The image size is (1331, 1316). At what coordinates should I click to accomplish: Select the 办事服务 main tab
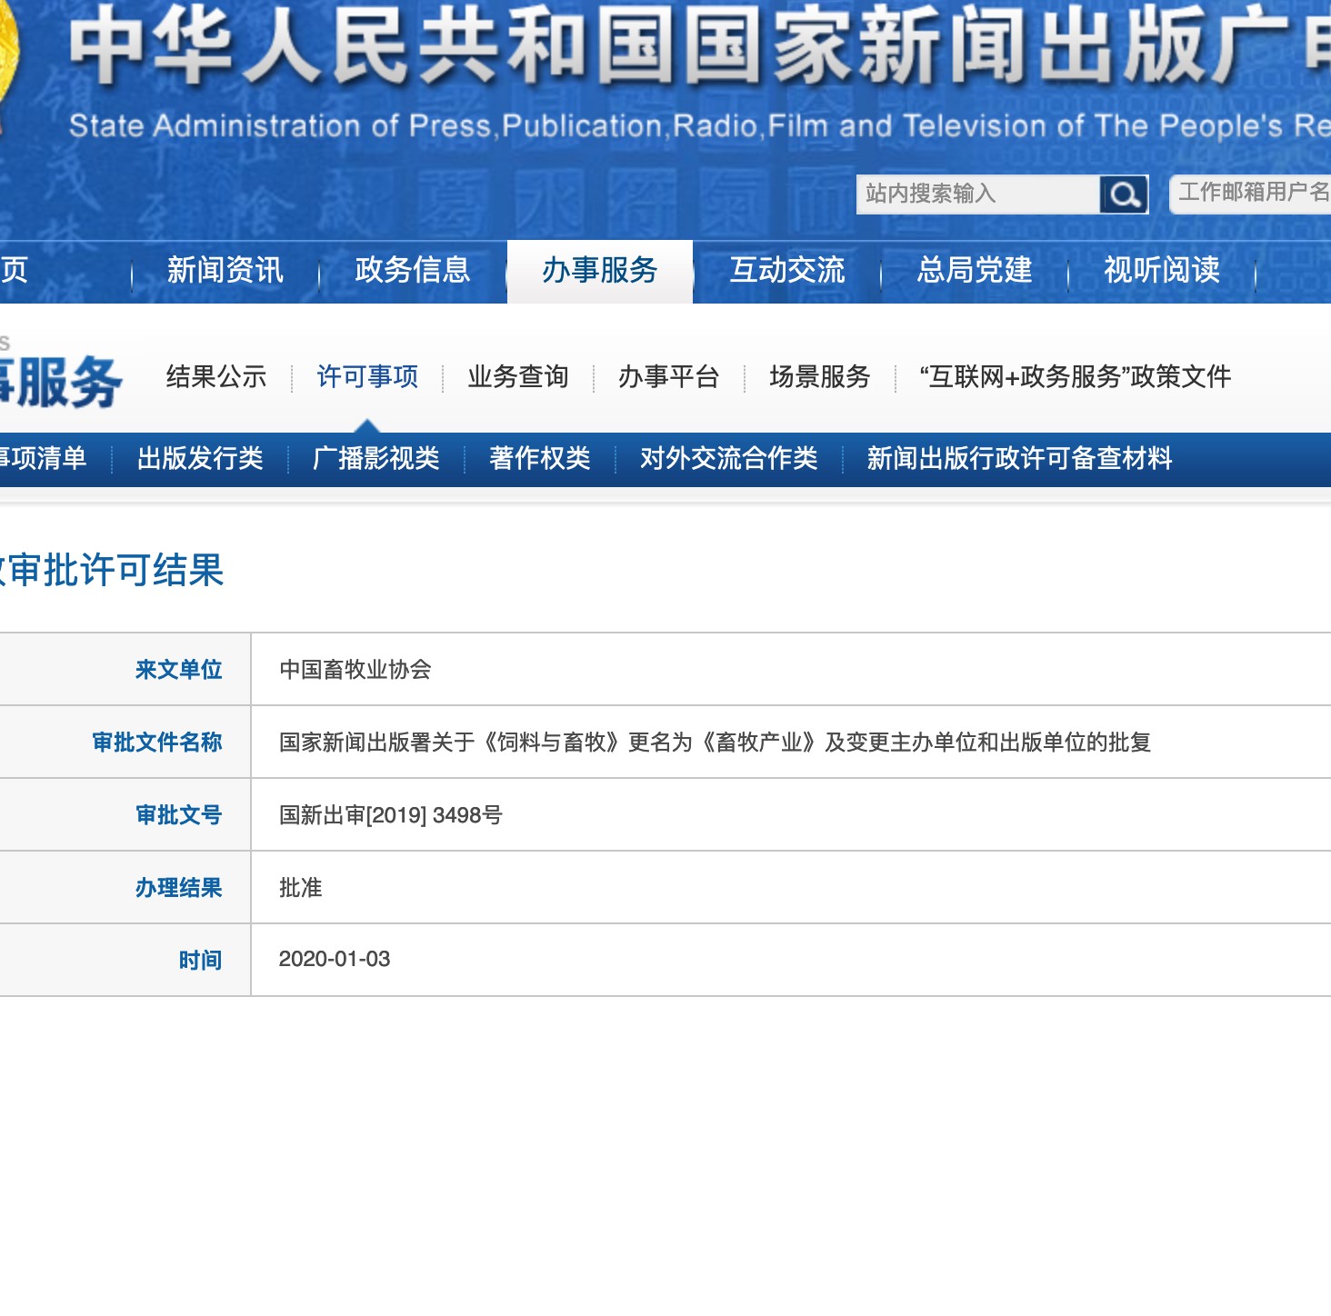tap(600, 271)
